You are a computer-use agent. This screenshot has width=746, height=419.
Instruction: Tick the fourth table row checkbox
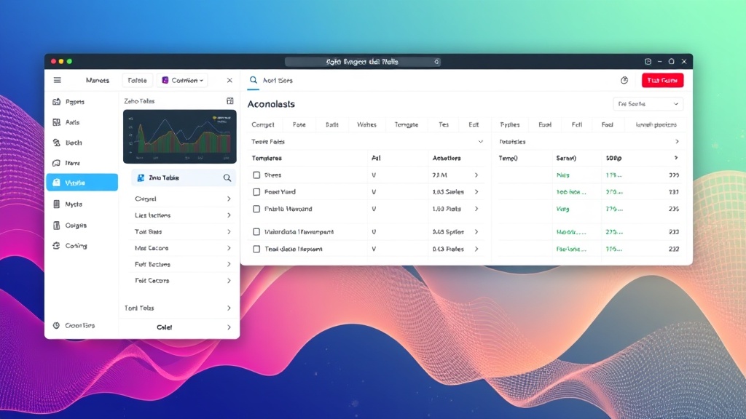tap(256, 232)
